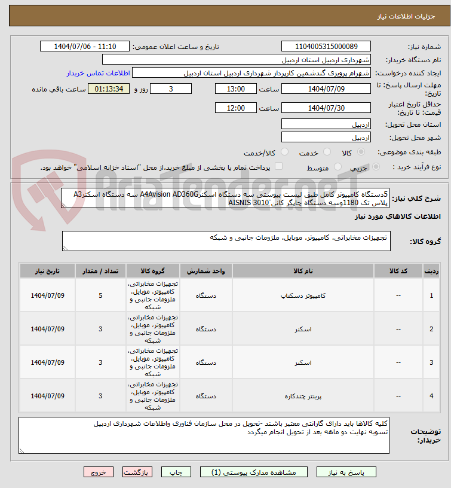Click the پرینتر چندکاره item name cell

303,396
